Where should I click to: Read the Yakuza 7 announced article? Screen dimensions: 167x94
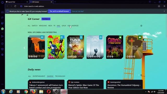click(x=46, y=84)
